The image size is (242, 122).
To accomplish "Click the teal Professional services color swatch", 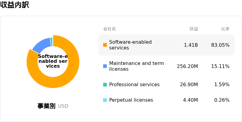I will click(x=105, y=85).
